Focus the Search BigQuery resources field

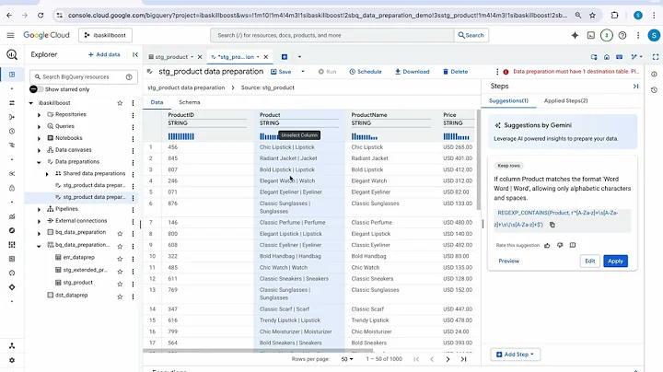click(83, 77)
